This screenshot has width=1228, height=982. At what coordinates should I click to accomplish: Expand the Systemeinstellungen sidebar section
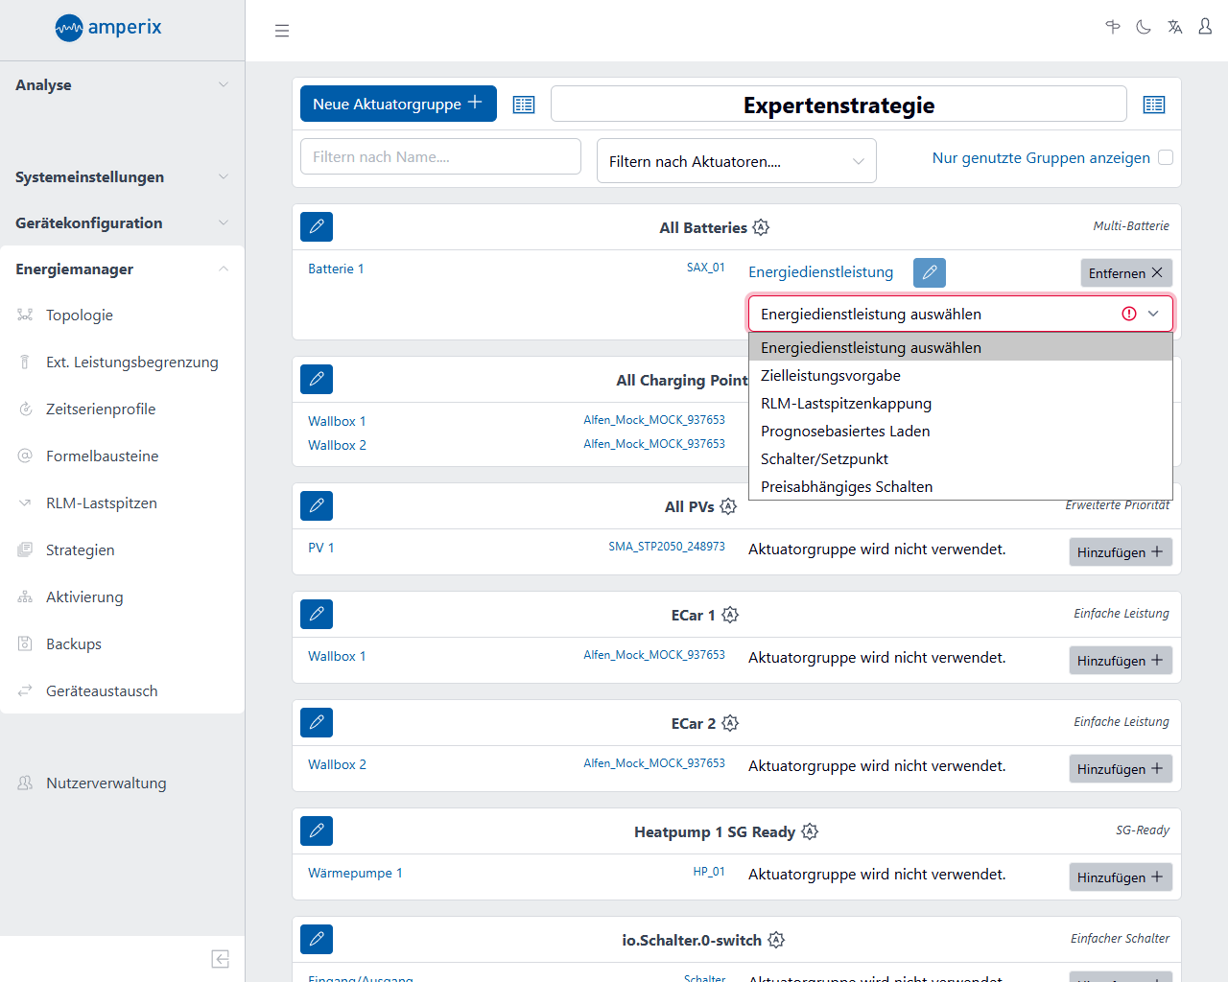pyautogui.click(x=122, y=177)
